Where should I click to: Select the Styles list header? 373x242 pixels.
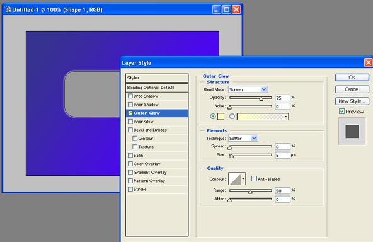[157, 78]
